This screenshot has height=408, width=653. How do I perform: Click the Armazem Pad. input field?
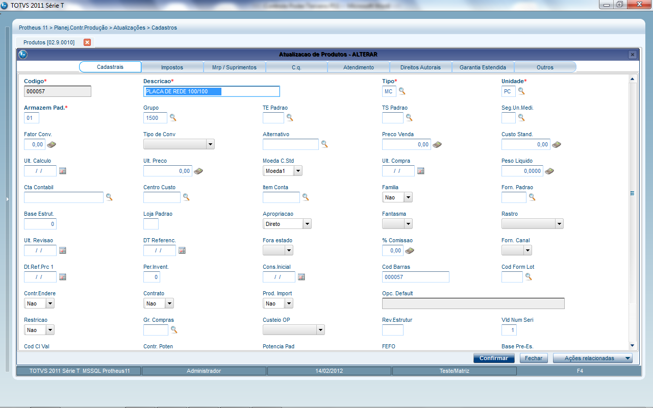point(32,118)
